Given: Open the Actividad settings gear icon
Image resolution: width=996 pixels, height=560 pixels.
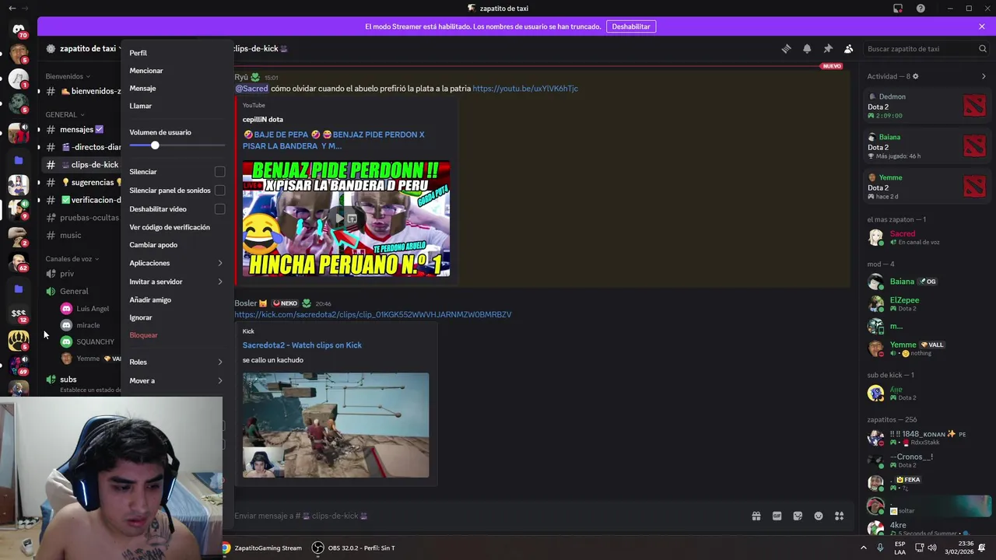Looking at the screenshot, I should 915,76.
